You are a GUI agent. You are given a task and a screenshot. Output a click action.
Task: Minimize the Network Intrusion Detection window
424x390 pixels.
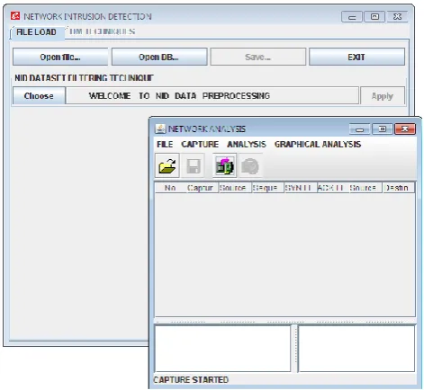(352, 17)
